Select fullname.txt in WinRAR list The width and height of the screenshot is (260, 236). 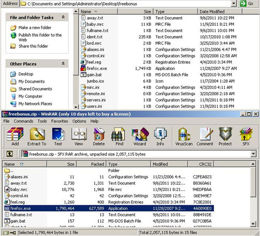tap(21, 215)
